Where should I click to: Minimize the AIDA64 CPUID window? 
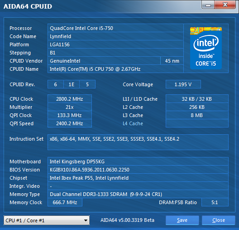click(208, 5)
